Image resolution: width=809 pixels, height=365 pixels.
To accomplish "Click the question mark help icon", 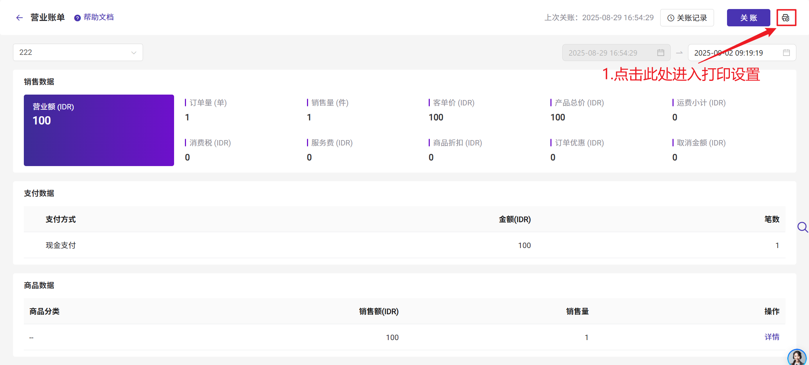I will (77, 18).
